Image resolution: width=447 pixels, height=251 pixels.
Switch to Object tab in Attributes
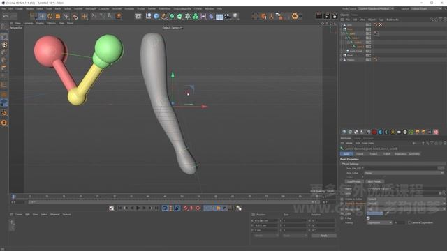pyautogui.click(x=373, y=154)
